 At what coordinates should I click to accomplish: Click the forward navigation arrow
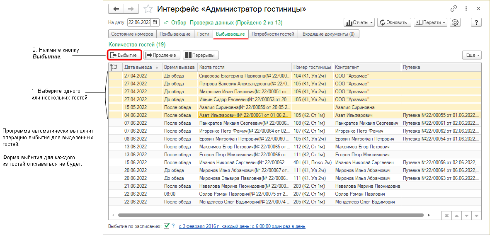pos(131,9)
